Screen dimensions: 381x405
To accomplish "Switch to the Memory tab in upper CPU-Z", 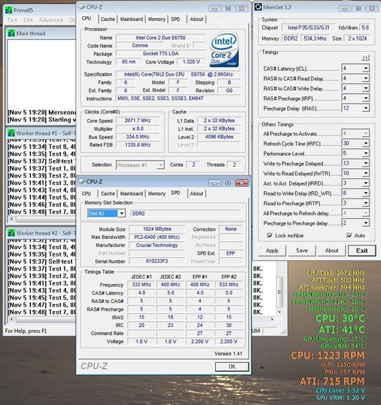I will pos(156,19).
